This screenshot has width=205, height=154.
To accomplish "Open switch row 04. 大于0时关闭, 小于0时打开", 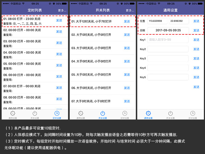I will point(102,61).
